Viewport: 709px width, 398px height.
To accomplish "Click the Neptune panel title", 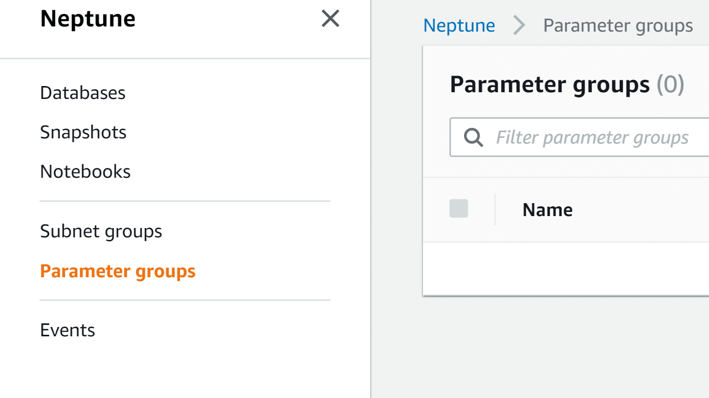I will [87, 18].
